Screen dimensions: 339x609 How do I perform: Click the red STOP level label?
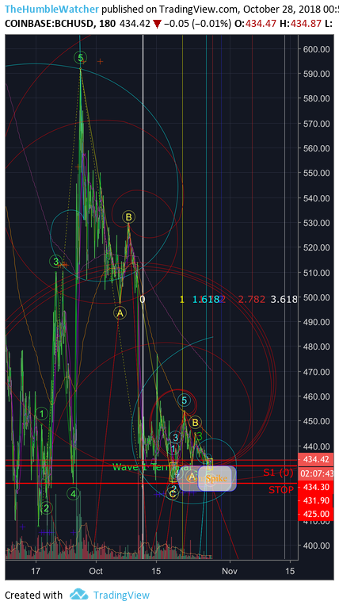click(281, 490)
